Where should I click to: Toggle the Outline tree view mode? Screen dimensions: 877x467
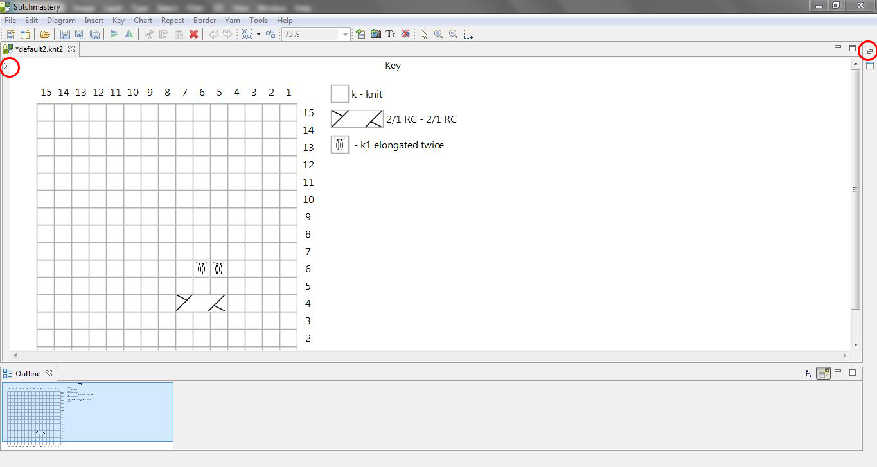[x=809, y=373]
